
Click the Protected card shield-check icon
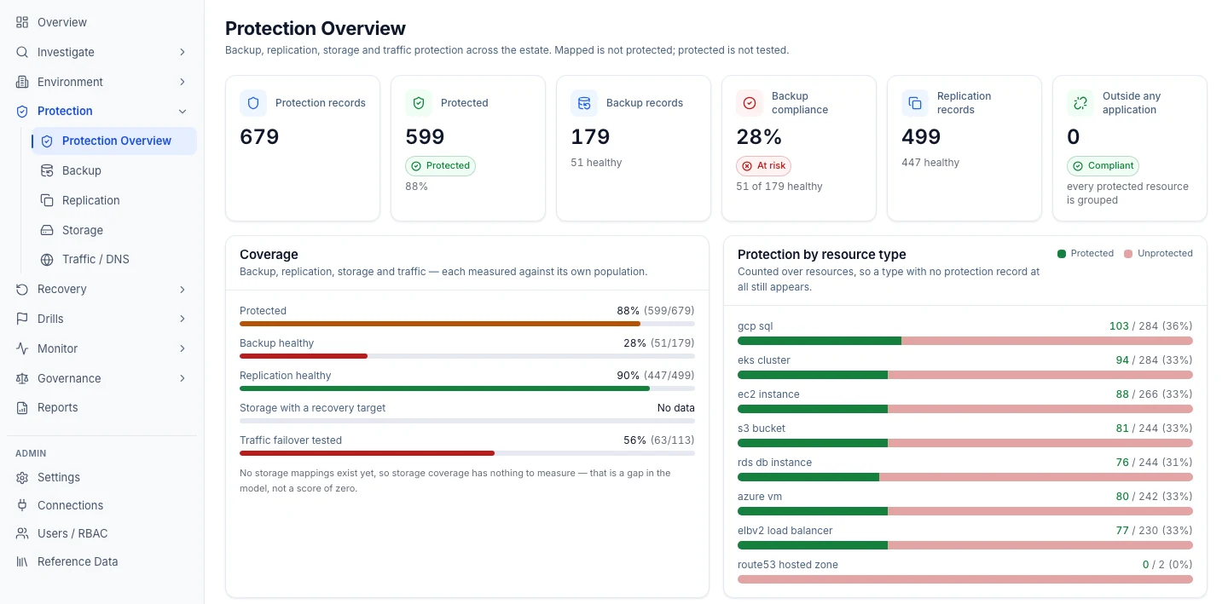[419, 103]
